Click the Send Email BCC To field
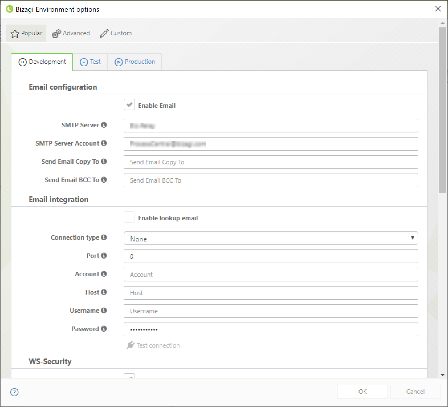Viewport: 448px width, 407px height. [x=271, y=180]
